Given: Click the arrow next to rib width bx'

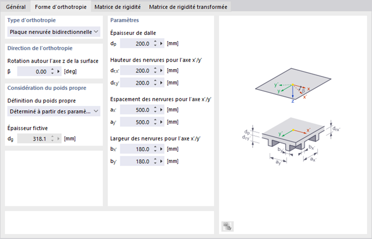Looking at the screenshot, I should (x=162, y=149).
